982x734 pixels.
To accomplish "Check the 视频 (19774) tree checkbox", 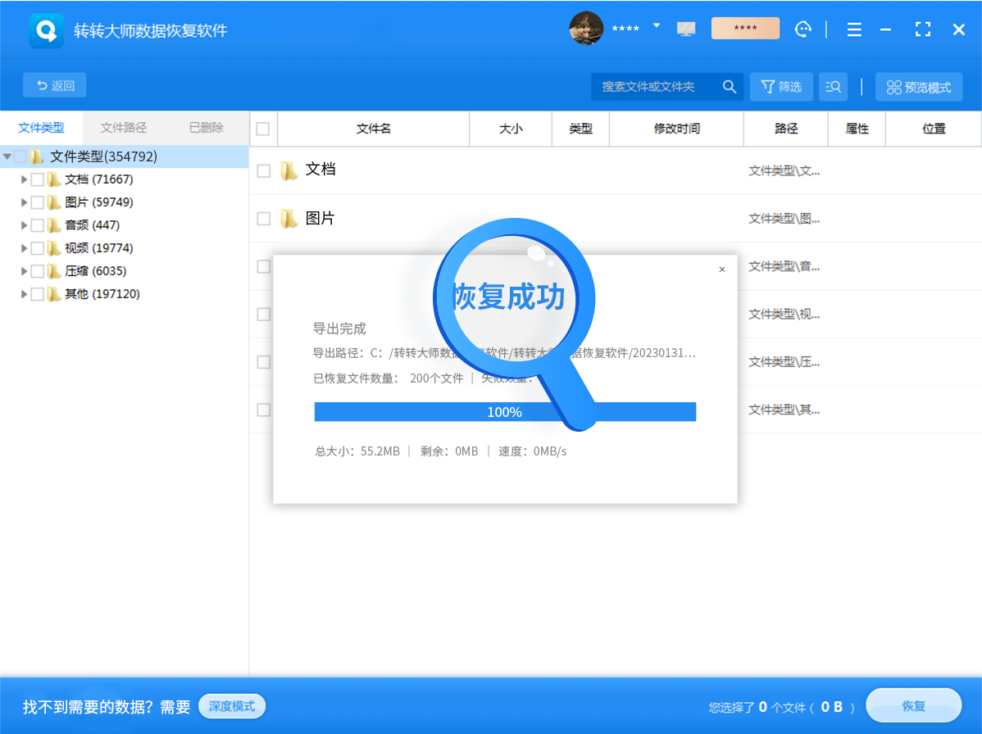I will [37, 248].
